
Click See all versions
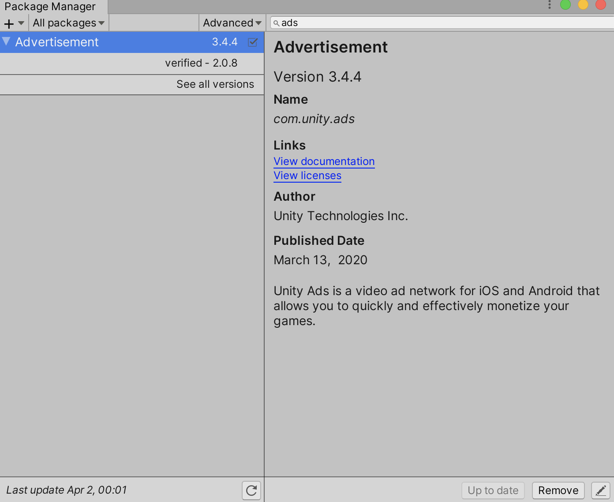point(215,84)
